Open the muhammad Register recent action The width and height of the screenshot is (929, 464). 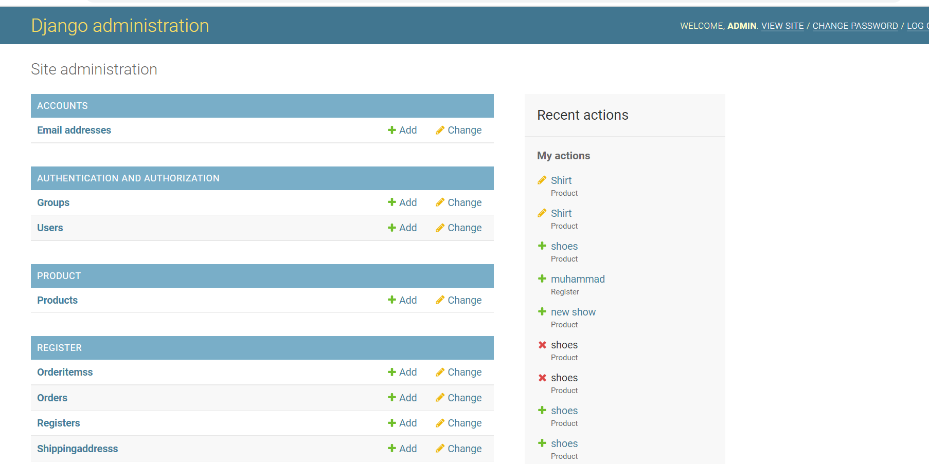pyautogui.click(x=578, y=279)
